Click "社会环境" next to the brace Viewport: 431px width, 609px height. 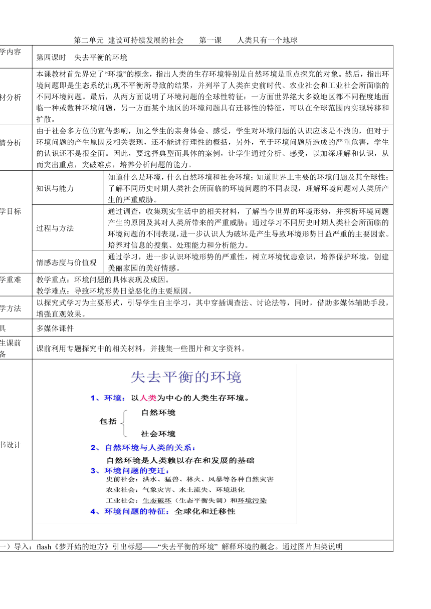pyautogui.click(x=158, y=434)
